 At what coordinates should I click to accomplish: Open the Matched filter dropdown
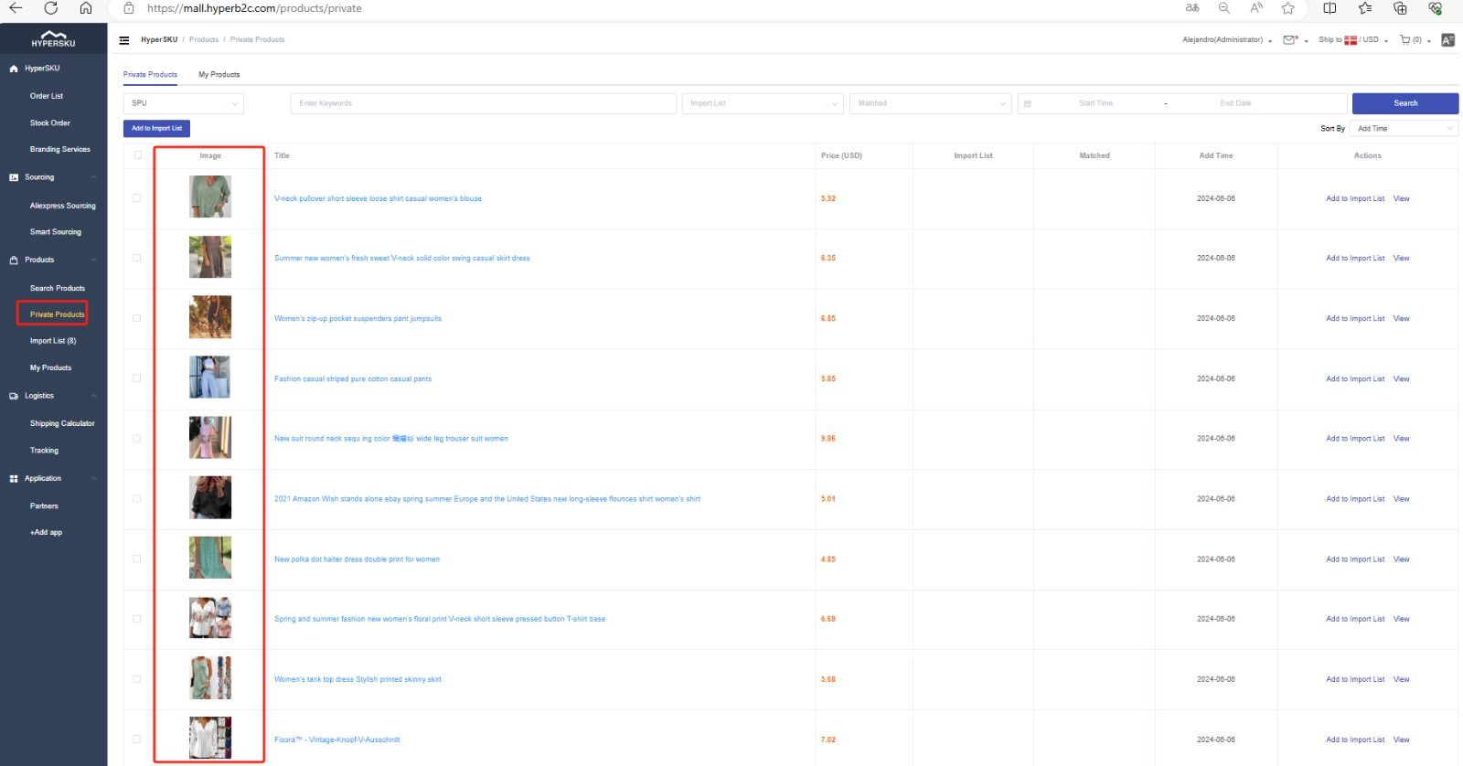[931, 103]
